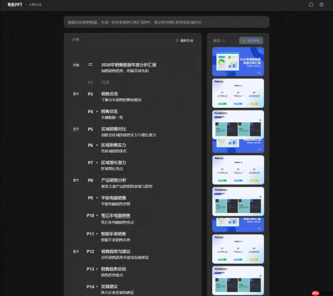The image size is (333, 296).
Task: Click the prompt text field at top
Action: 166,22
